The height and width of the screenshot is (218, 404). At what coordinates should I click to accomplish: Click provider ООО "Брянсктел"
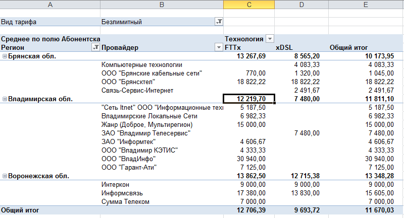point(128,82)
